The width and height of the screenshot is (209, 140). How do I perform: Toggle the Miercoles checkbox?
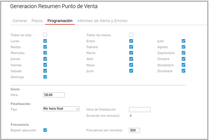pyautogui.click(x=45, y=53)
